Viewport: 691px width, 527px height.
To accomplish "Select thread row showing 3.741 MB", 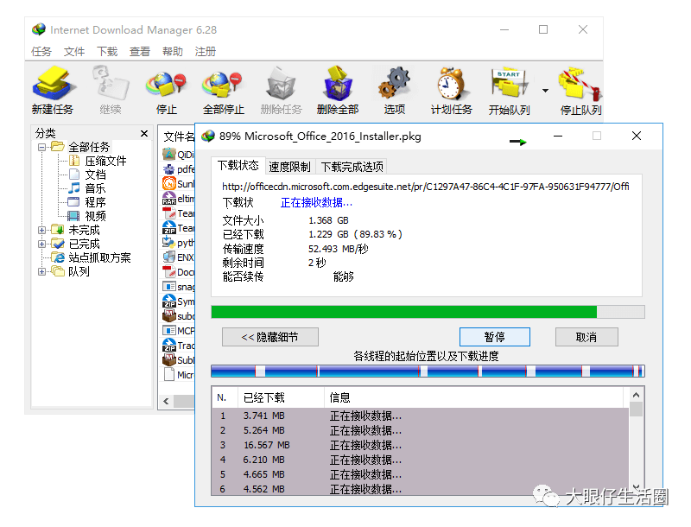I will coord(420,416).
